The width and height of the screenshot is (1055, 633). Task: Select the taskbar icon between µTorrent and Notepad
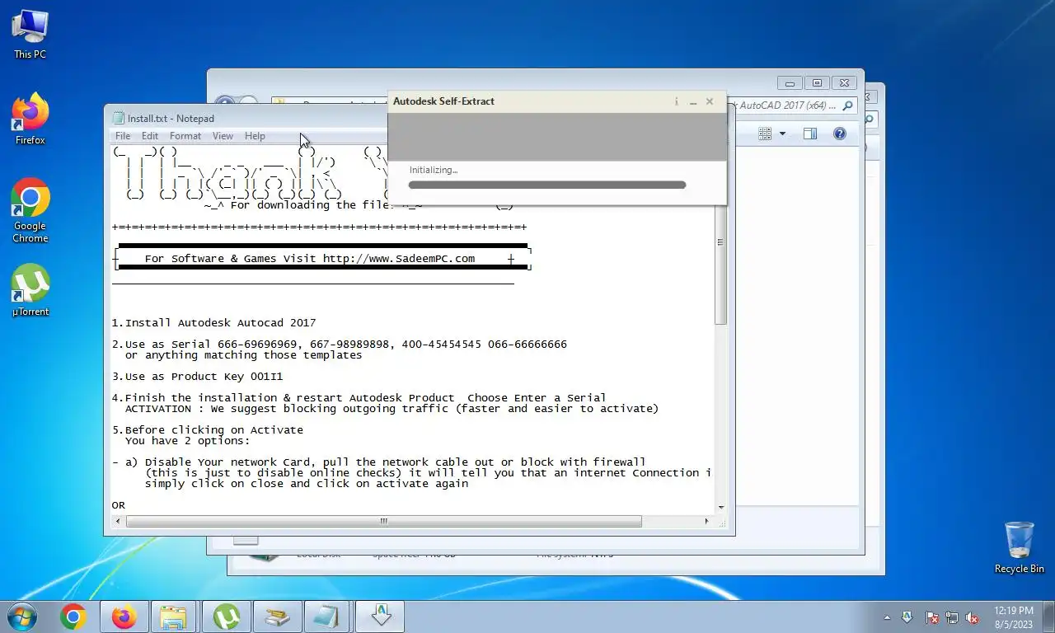[277, 617]
